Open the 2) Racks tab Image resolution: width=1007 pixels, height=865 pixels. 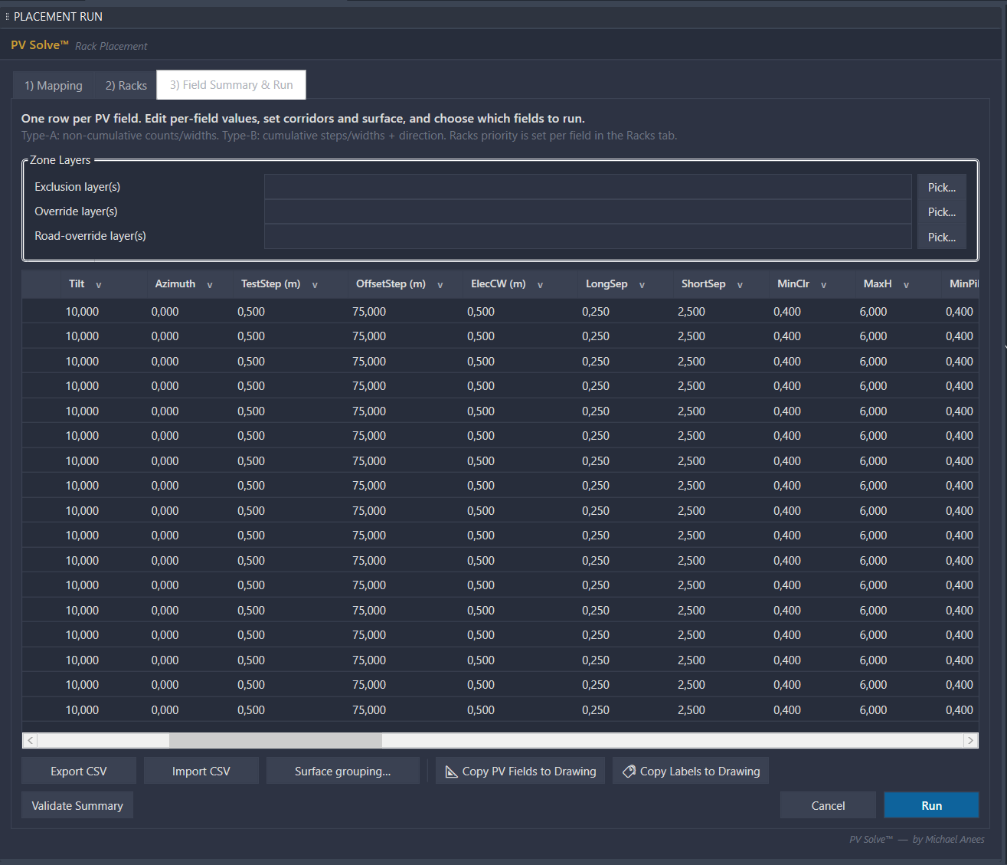pos(126,85)
